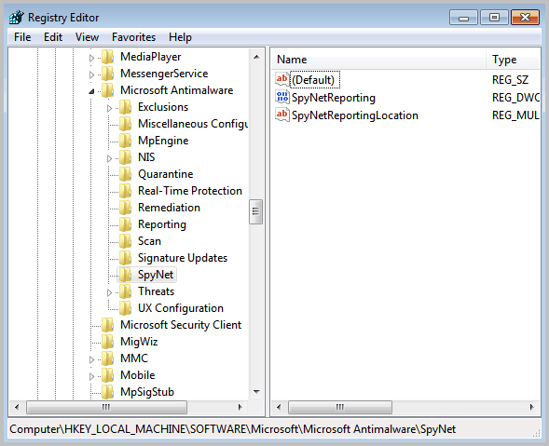Click the MessengerService folder icon
549x446 pixels.
(108, 74)
